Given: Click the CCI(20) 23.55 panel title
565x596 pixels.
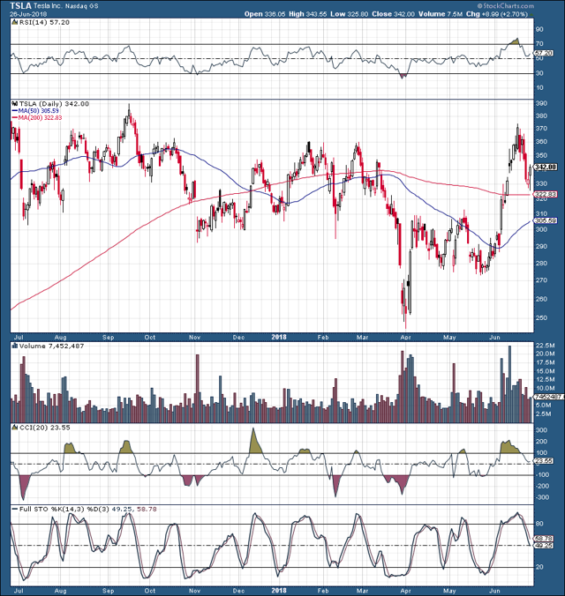Looking at the screenshot, I should point(44,428).
